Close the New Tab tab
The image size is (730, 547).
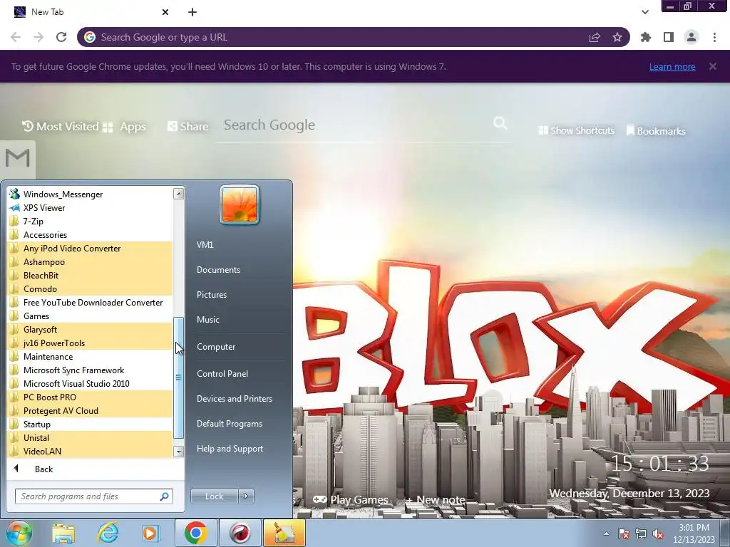point(165,12)
